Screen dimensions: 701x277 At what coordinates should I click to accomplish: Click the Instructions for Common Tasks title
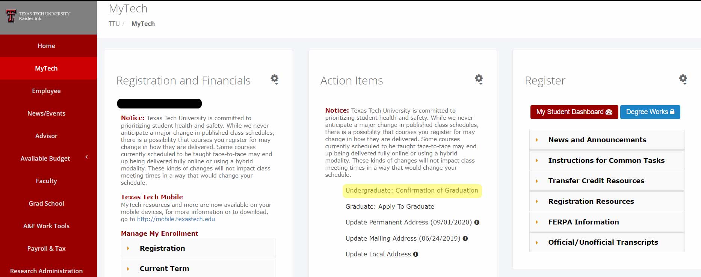click(x=606, y=161)
